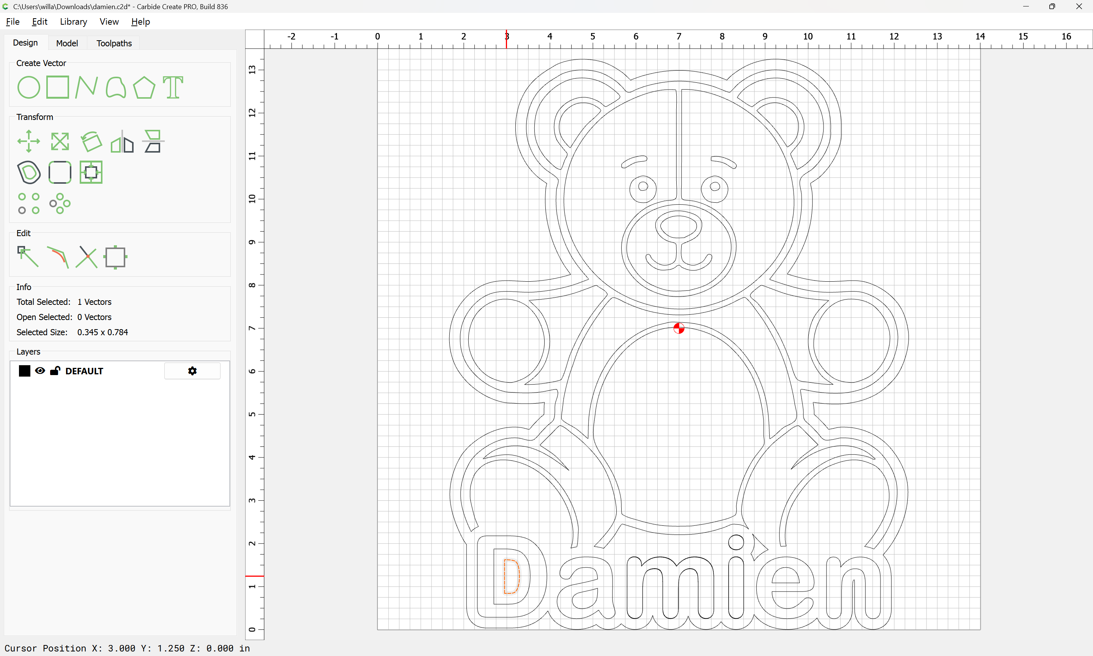1093x656 pixels.
Task: Click the Move transform tool
Action: 29,142
